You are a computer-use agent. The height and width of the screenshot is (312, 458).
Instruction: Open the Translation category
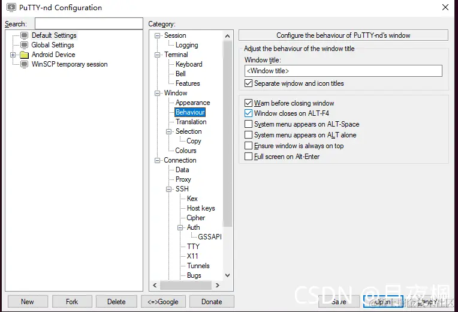point(191,122)
